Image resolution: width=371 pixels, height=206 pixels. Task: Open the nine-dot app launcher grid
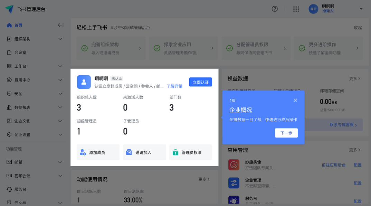296,9
